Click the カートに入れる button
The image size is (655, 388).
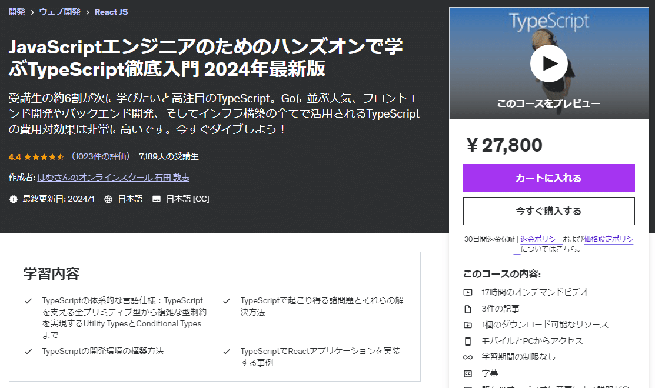(x=548, y=178)
